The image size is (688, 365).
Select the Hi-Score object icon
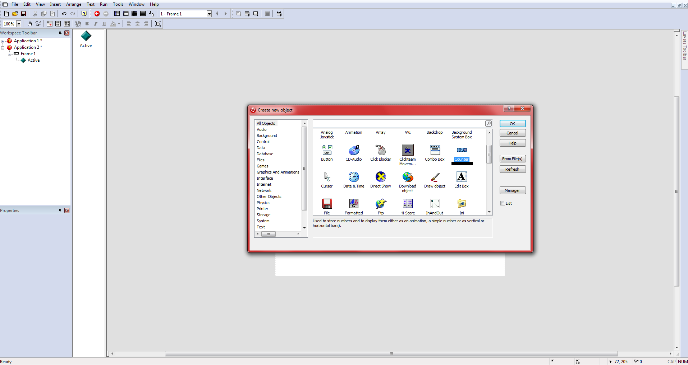[408, 204]
